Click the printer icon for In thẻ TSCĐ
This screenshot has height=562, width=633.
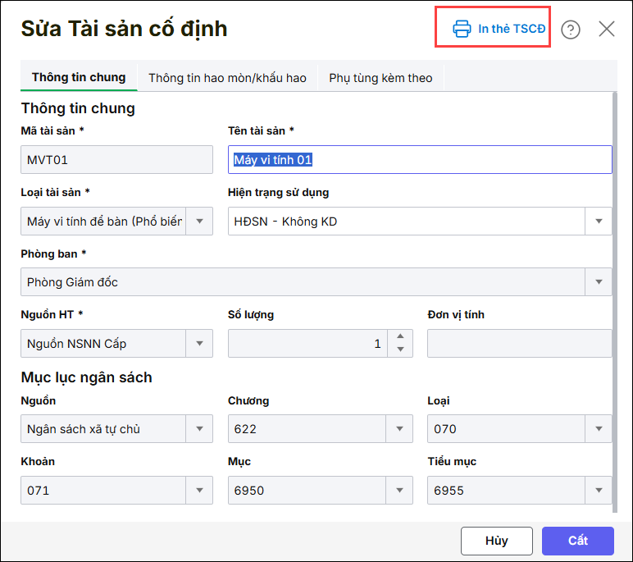point(462,29)
